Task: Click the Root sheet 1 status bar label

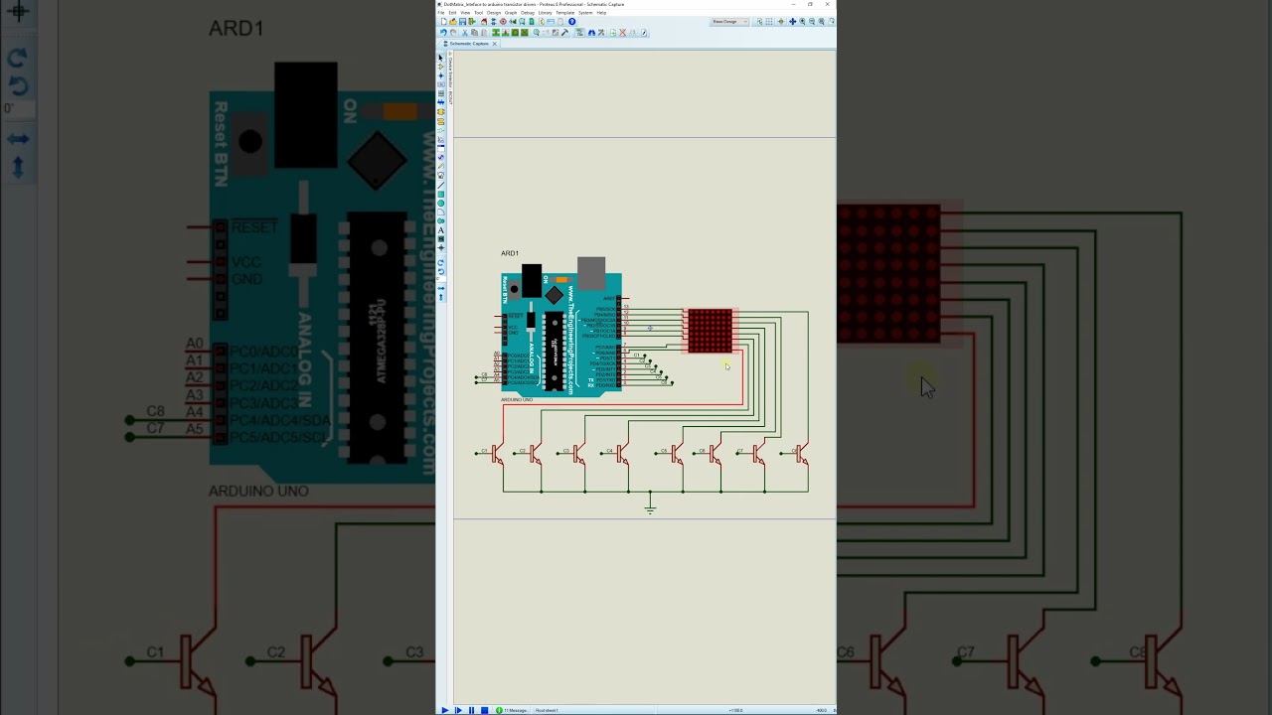Action: tap(547, 710)
